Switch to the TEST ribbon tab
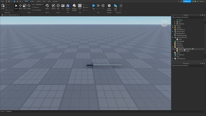The width and height of the screenshot is (206, 116). 44,1
